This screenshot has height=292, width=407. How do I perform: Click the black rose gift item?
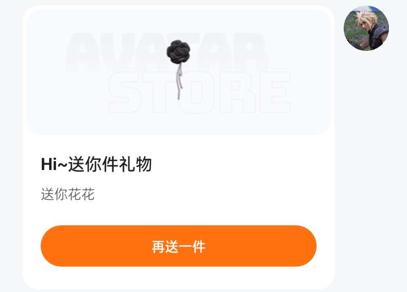(178, 69)
